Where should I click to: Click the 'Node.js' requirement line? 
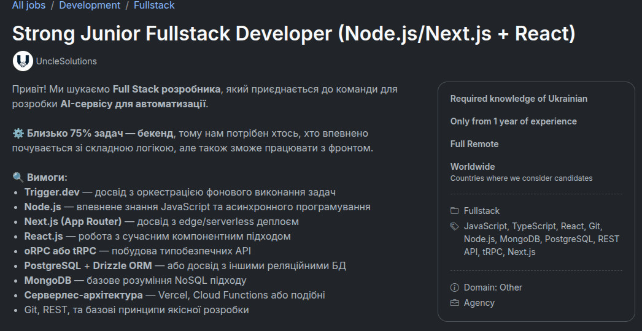(x=198, y=207)
